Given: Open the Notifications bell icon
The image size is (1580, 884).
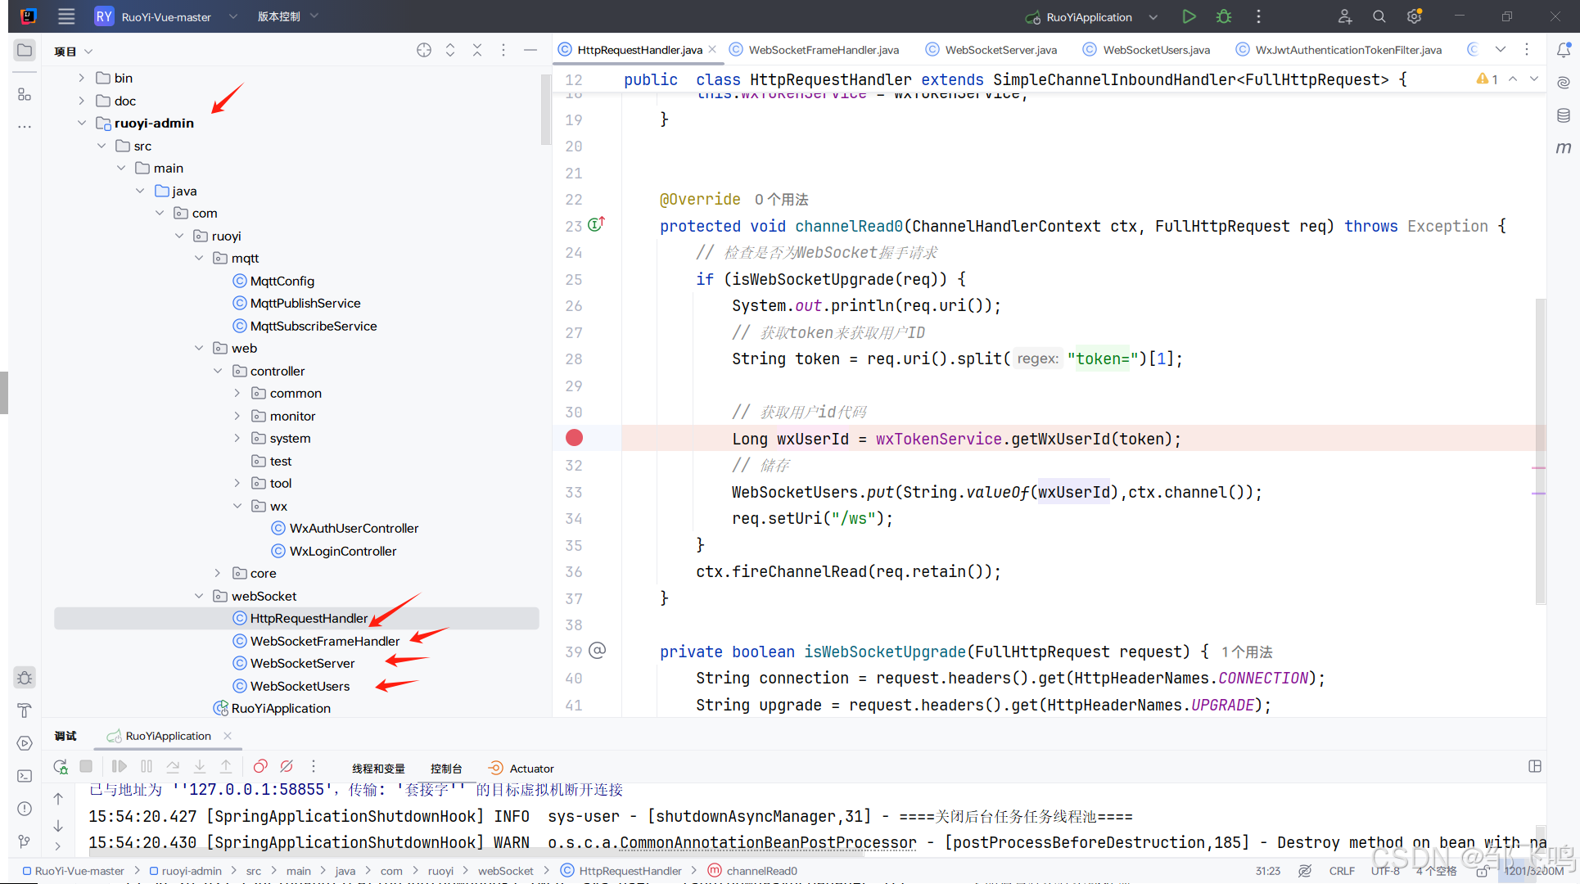Looking at the screenshot, I should tap(1563, 50).
